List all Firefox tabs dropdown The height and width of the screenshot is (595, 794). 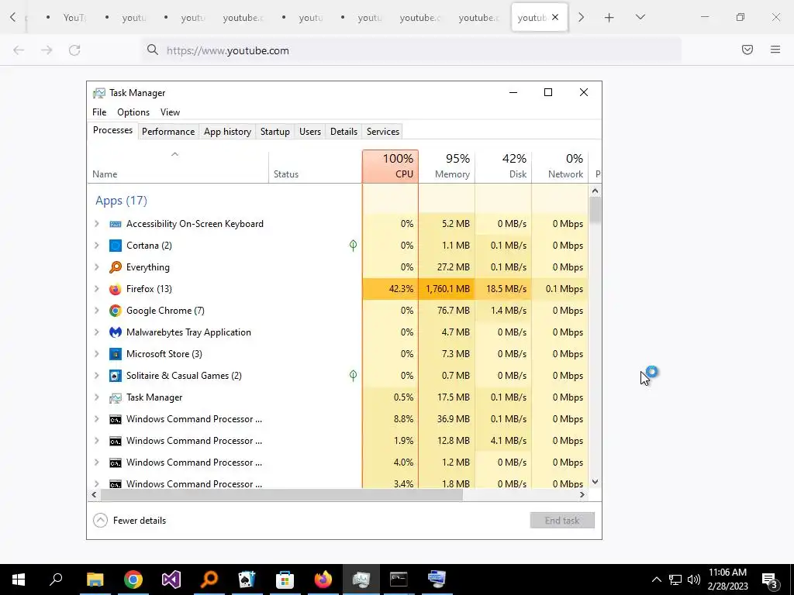pyautogui.click(x=640, y=17)
